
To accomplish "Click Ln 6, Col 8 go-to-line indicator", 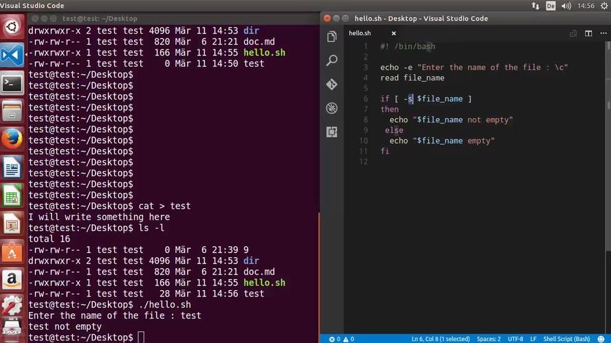I will (440, 339).
